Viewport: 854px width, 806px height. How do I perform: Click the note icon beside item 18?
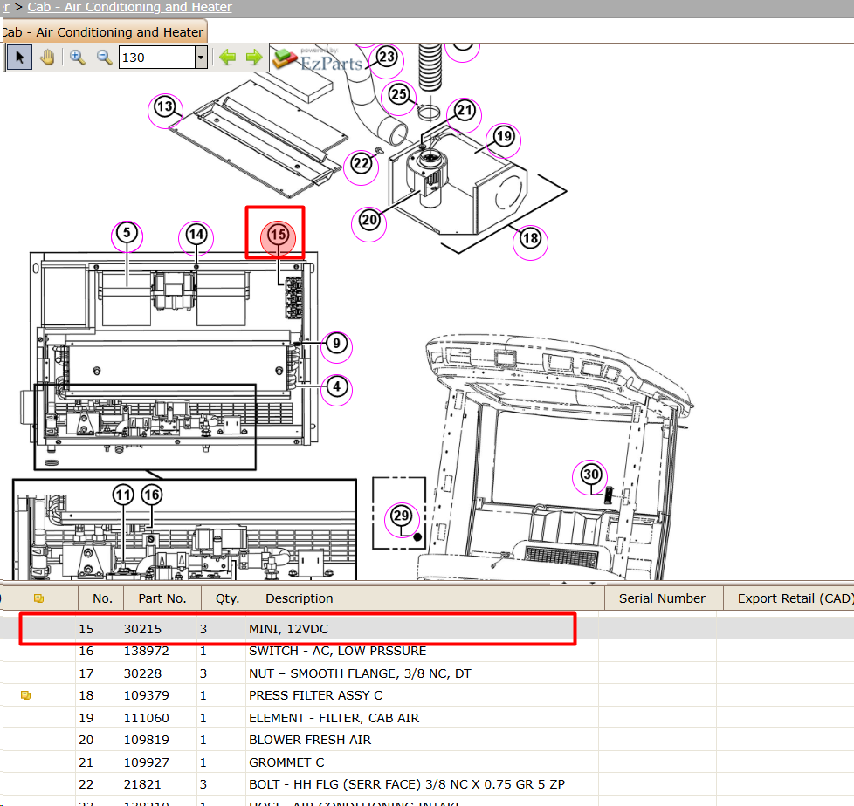25,695
